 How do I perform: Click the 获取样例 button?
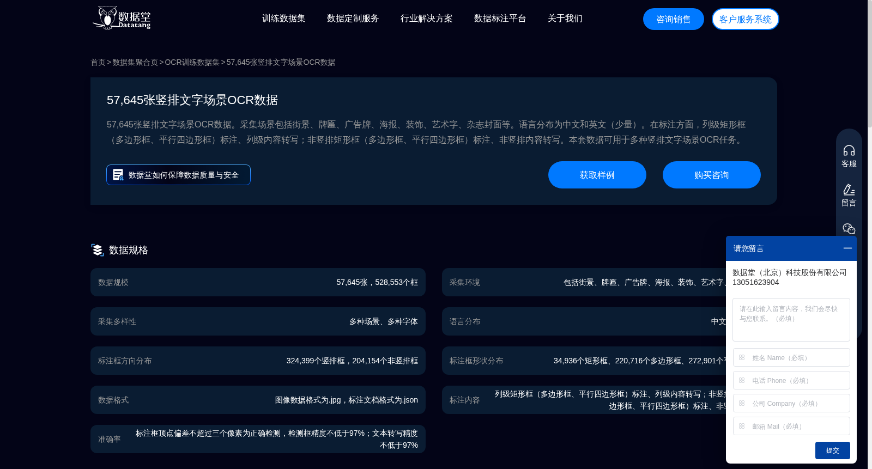tap(597, 175)
